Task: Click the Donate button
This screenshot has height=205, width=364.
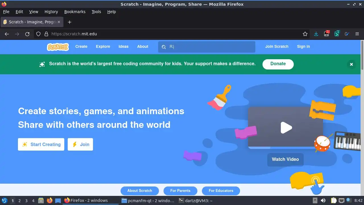Action: coord(278,64)
